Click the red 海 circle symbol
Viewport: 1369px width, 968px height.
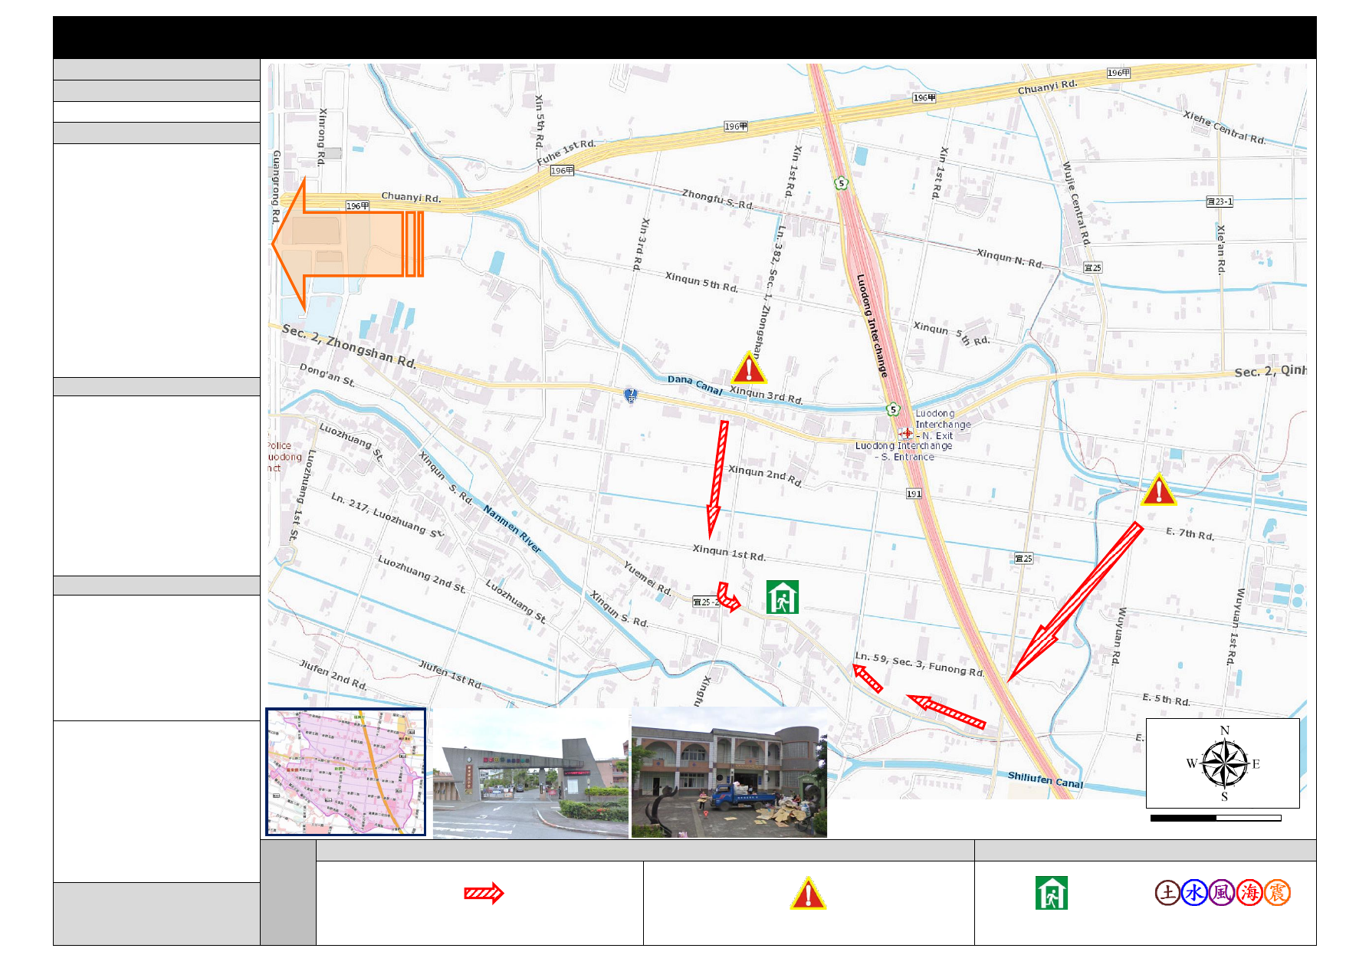[1249, 893]
